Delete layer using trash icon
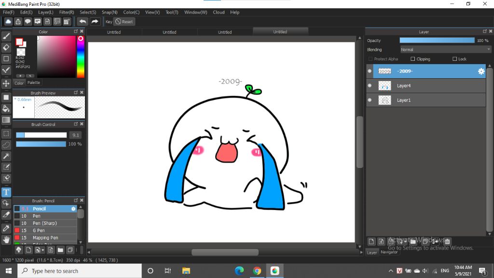The image size is (494, 278). [x=447, y=241]
